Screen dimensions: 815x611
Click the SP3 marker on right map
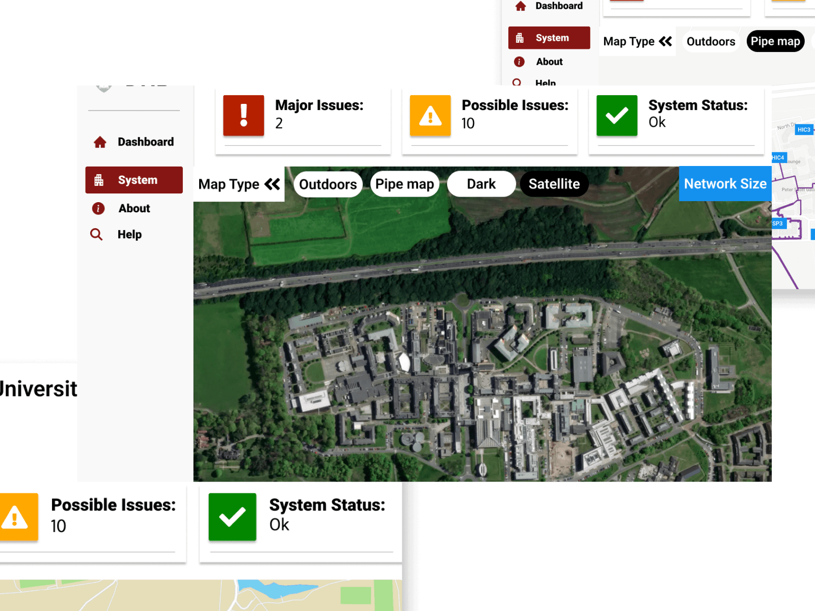point(778,224)
